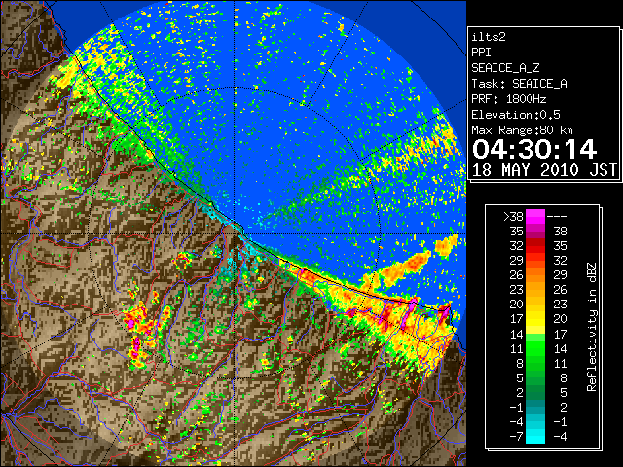The height and width of the screenshot is (467, 623).
Task: Pick the red swatch in reflectivity scale
Action: [x=535, y=246]
